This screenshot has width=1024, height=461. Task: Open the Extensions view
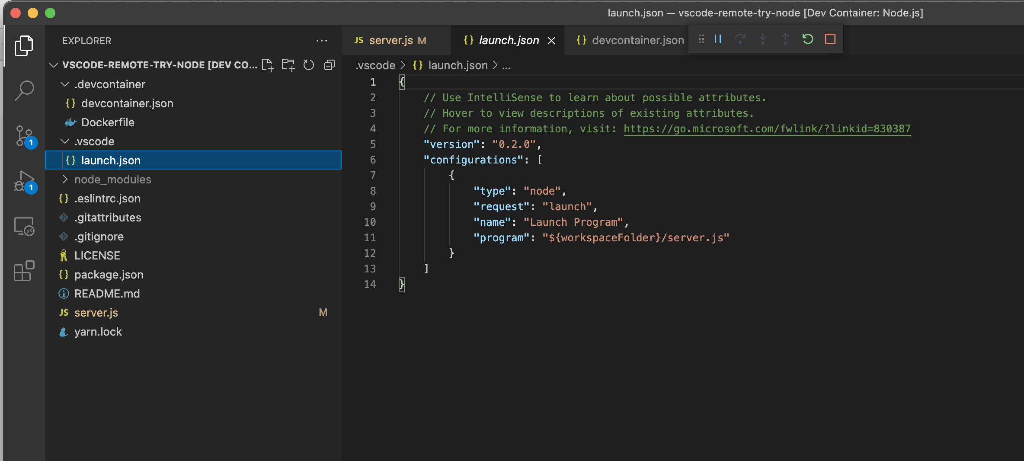point(24,271)
